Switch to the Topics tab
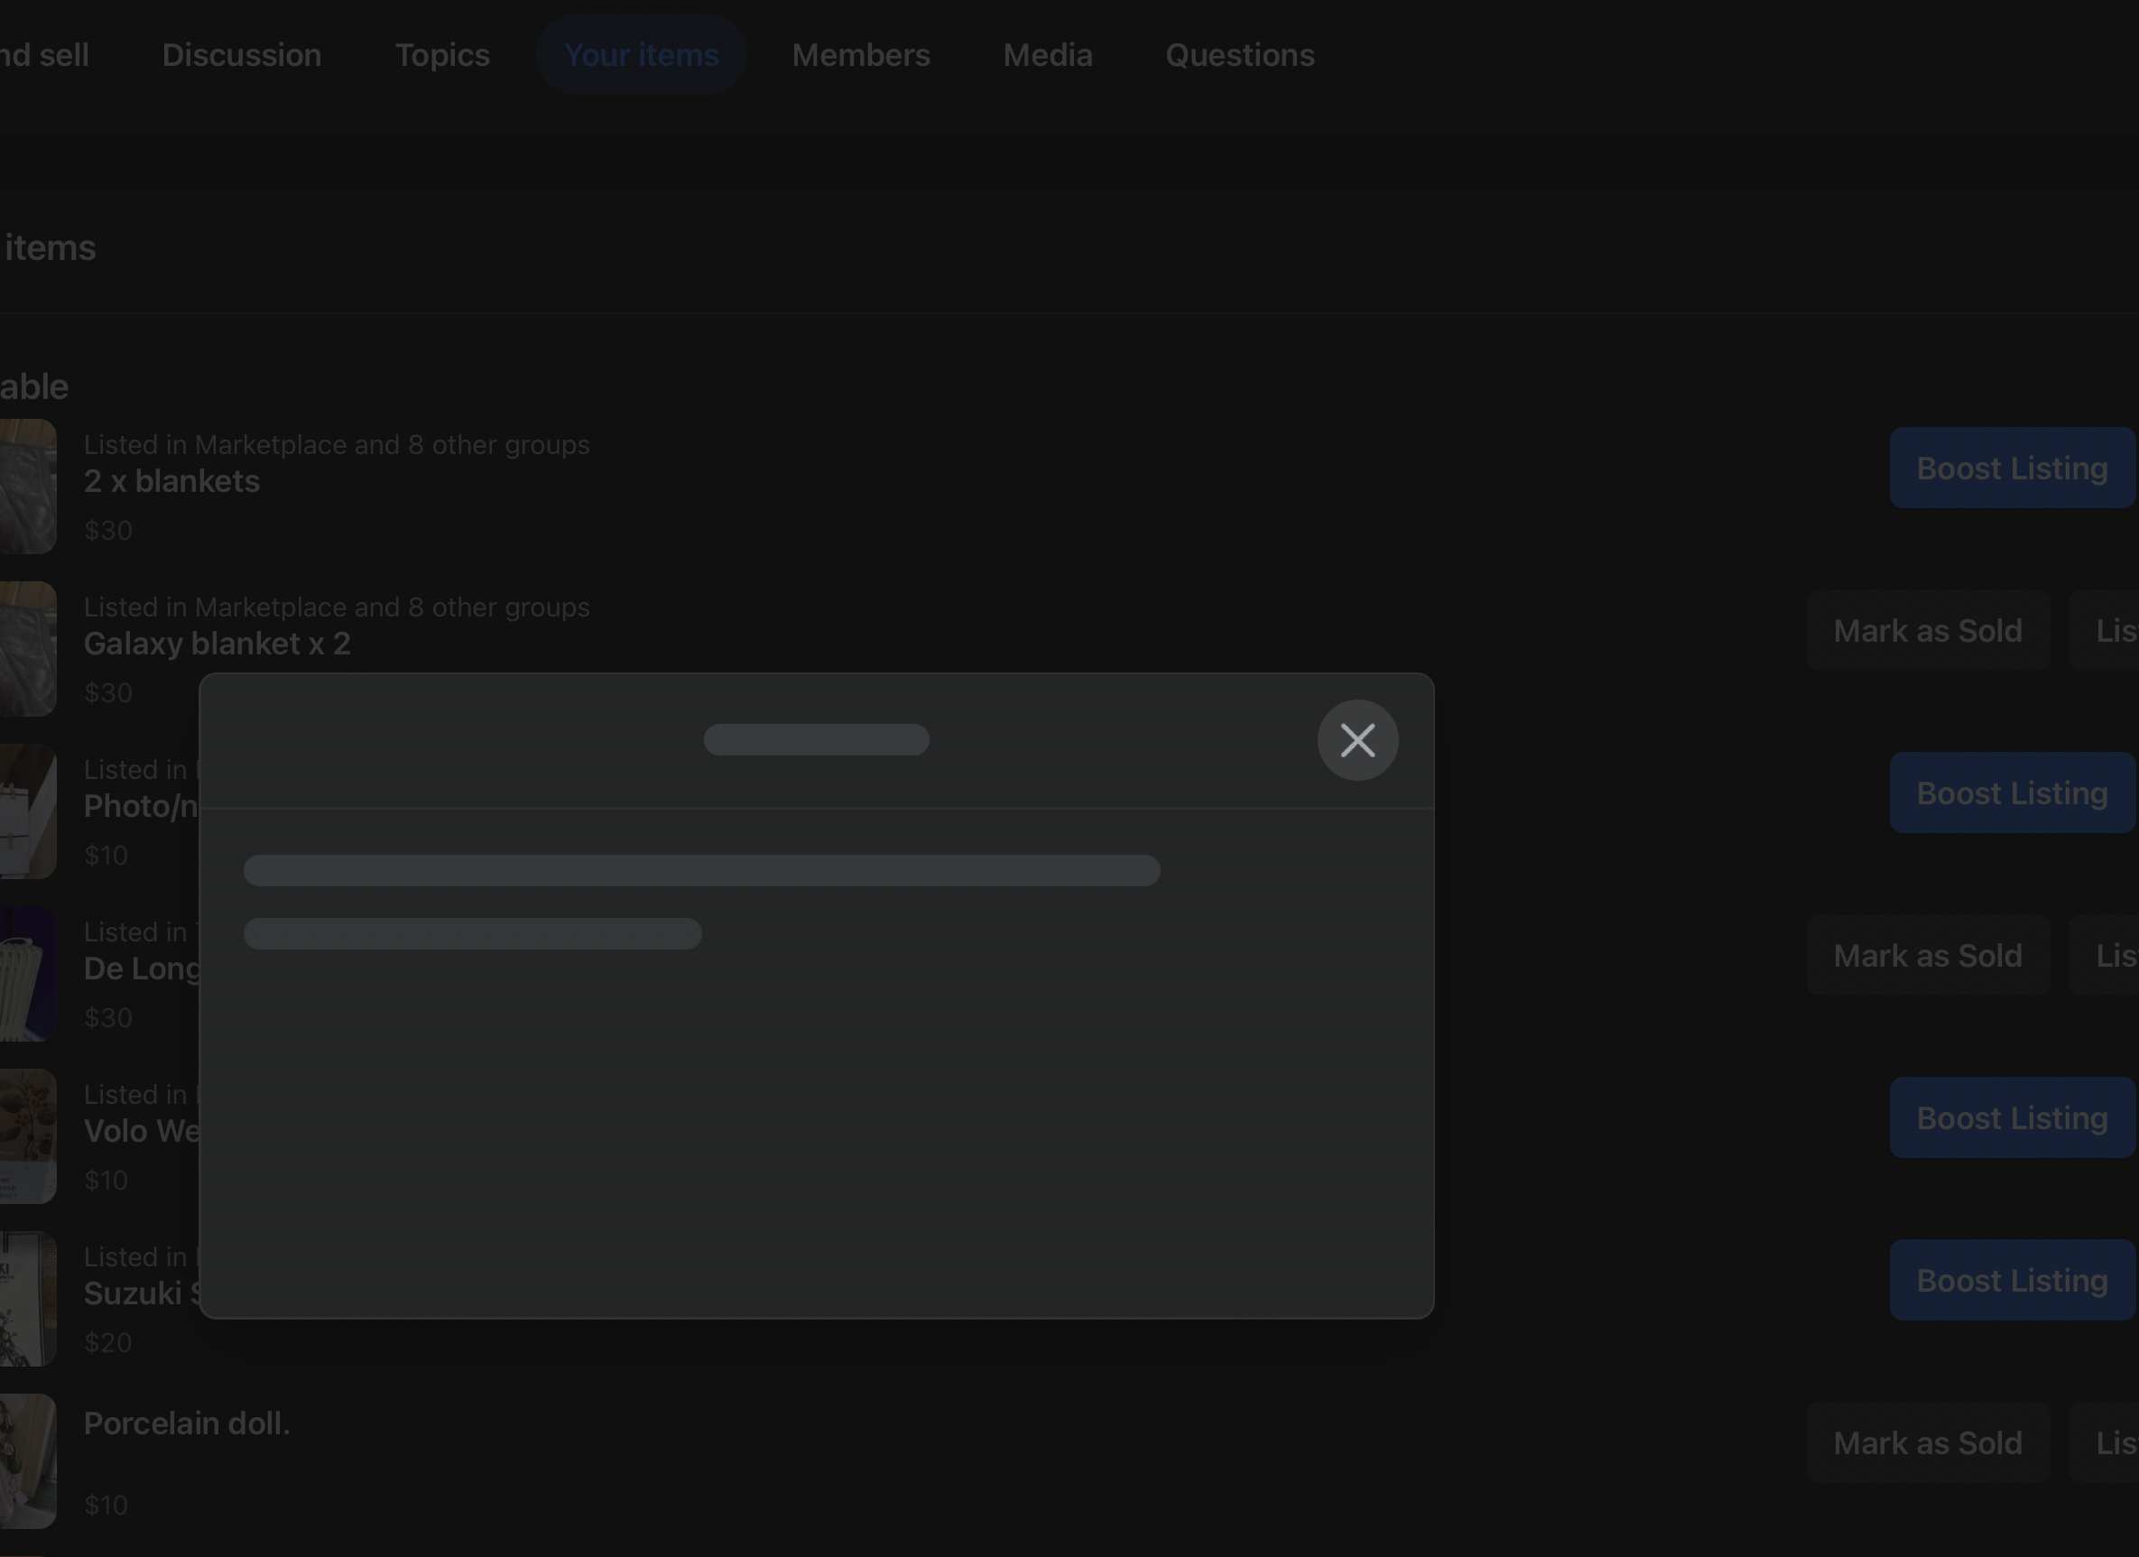The image size is (2139, 1557). point(441,55)
